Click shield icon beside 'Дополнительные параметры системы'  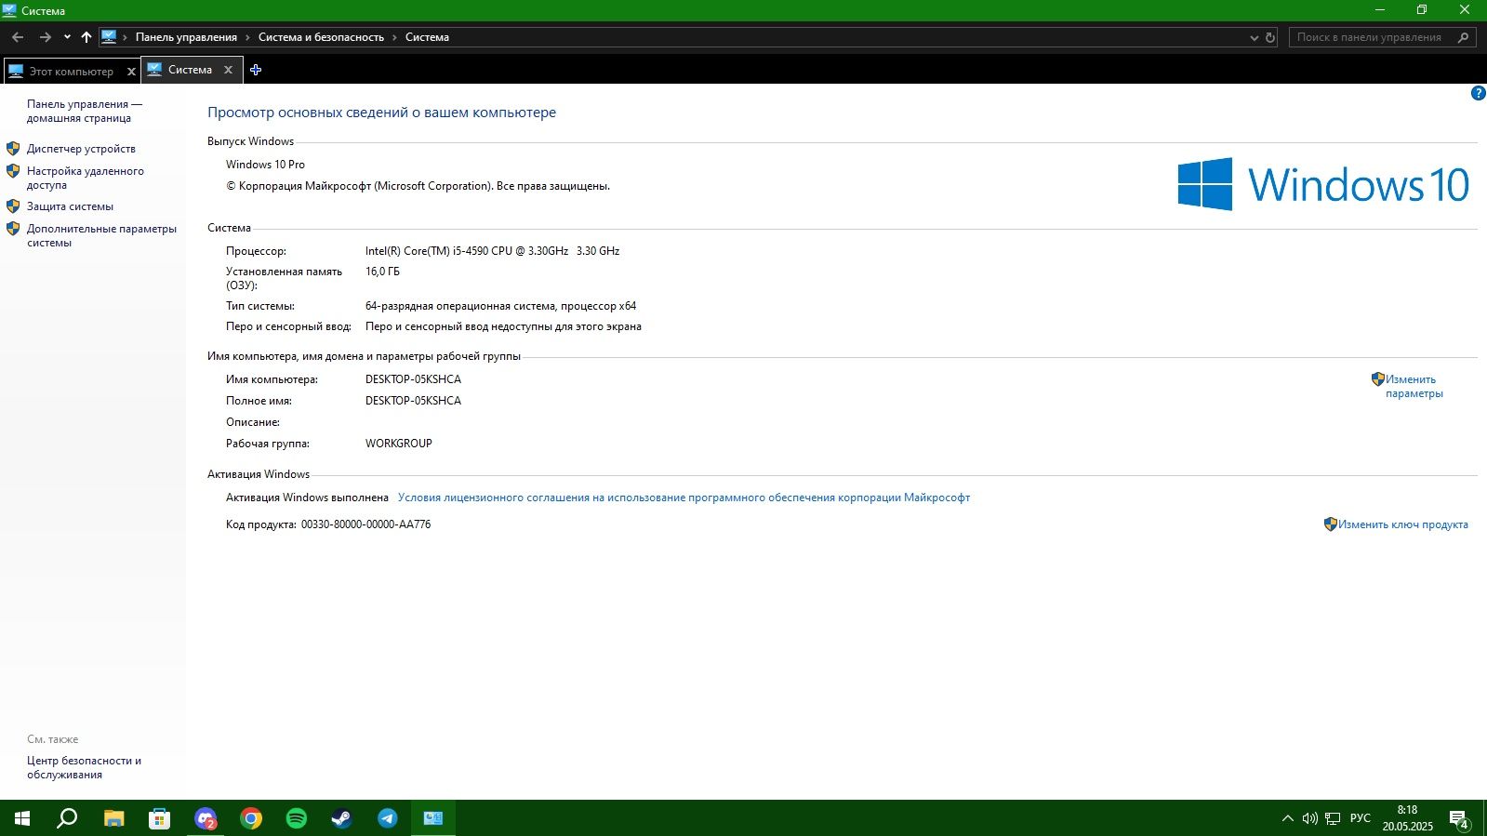coord(13,229)
